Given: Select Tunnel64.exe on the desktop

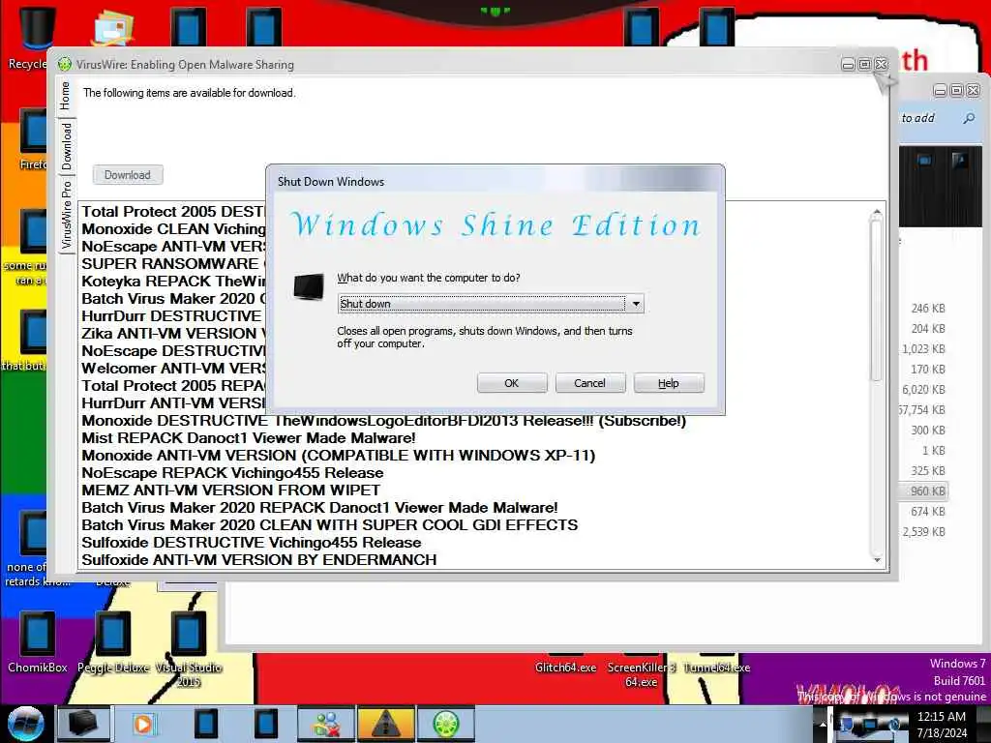Looking at the screenshot, I should point(717,668).
